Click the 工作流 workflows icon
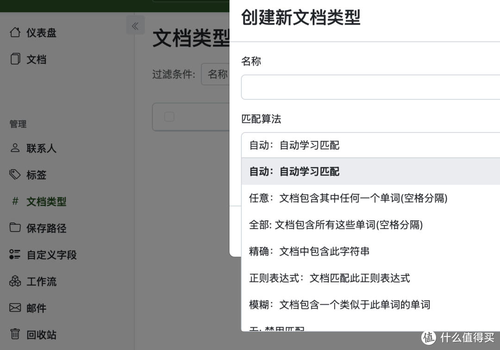The width and height of the screenshot is (500, 350). point(15,281)
